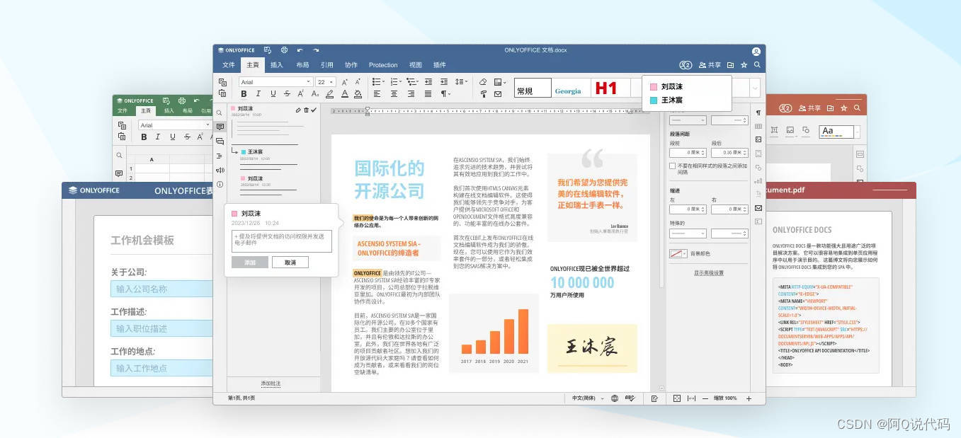Switch to the Protection tab

tap(383, 65)
